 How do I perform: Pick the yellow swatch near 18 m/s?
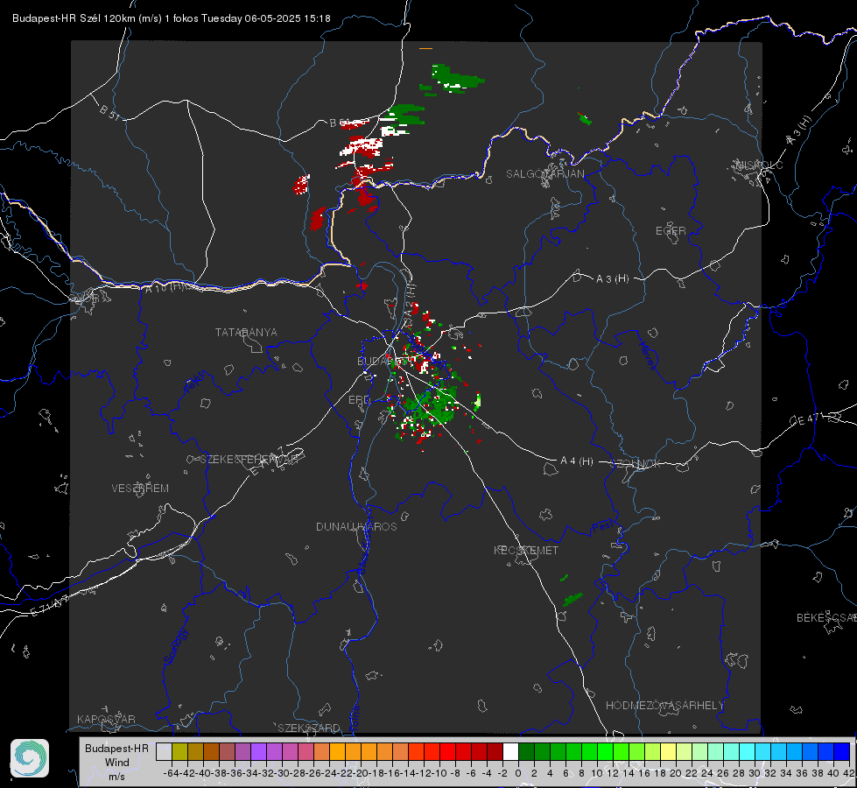coord(668,751)
